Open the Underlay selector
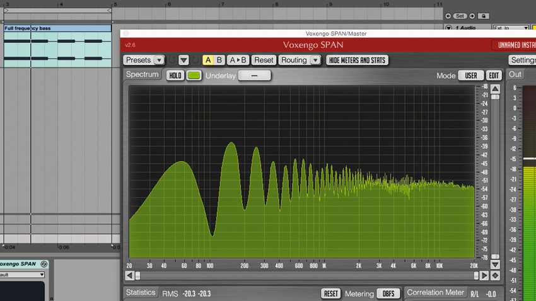The image size is (536, 301). click(254, 76)
